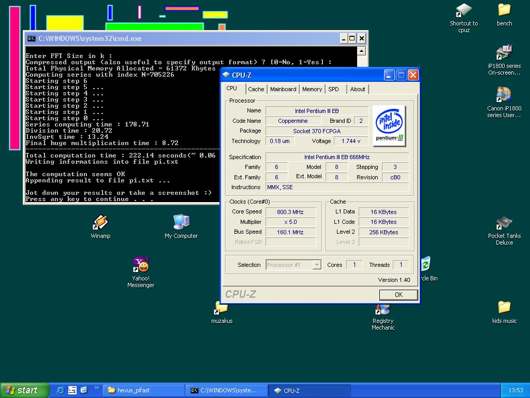Click the CPU-Z taskbar button
Image resolution: width=530 pixels, height=398 pixels.
point(310,390)
